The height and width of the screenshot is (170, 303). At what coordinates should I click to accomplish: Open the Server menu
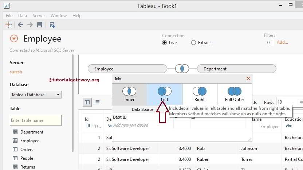pyautogui.click(x=39, y=16)
